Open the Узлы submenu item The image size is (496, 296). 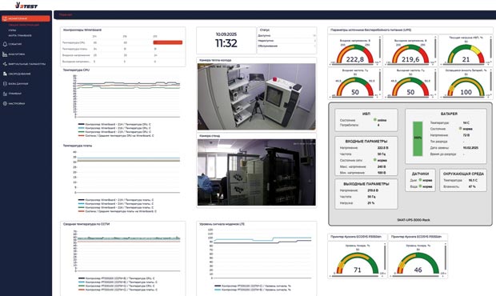pyautogui.click(x=12, y=30)
